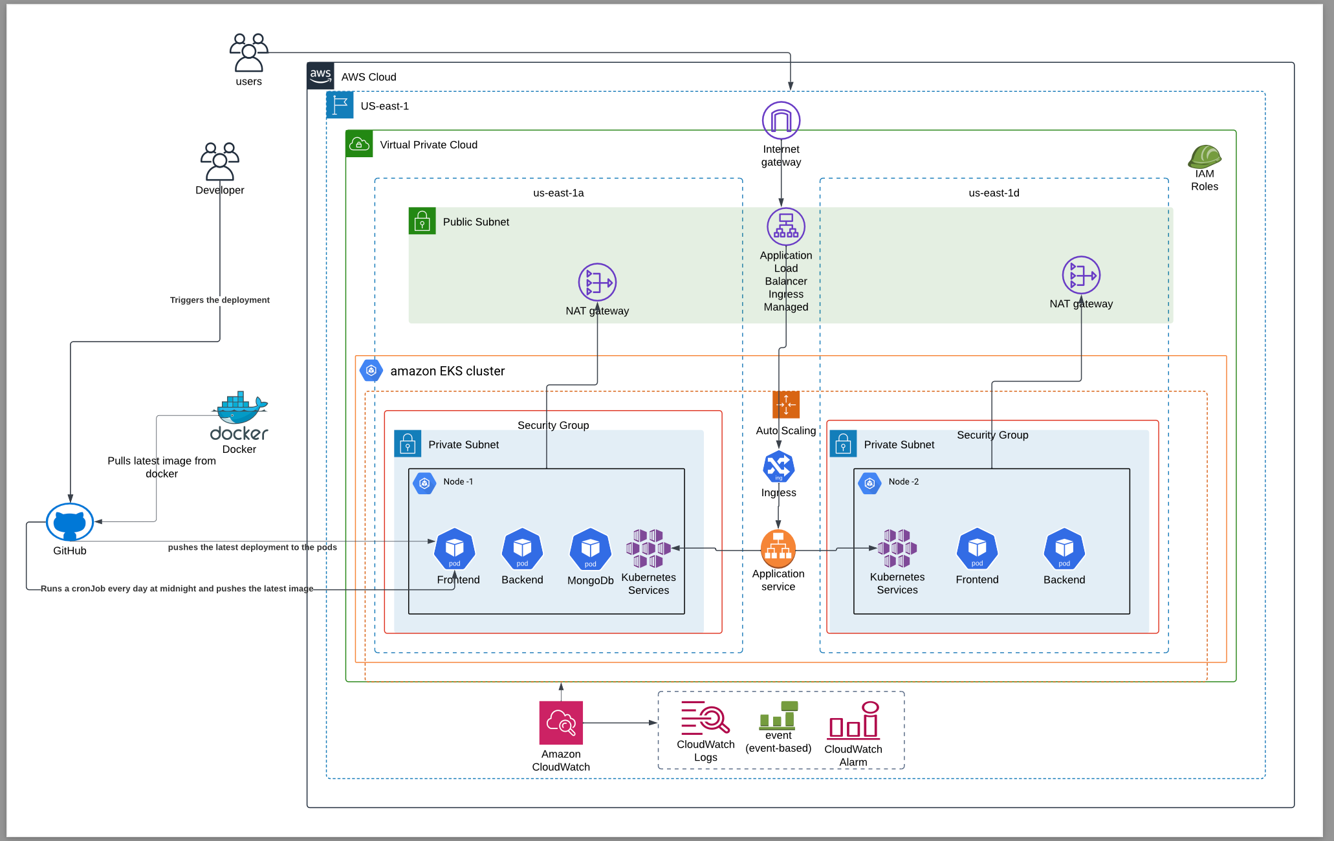The height and width of the screenshot is (841, 1334).
Task: Click the us-east-1a NAT gateway icon
Action: click(x=596, y=283)
